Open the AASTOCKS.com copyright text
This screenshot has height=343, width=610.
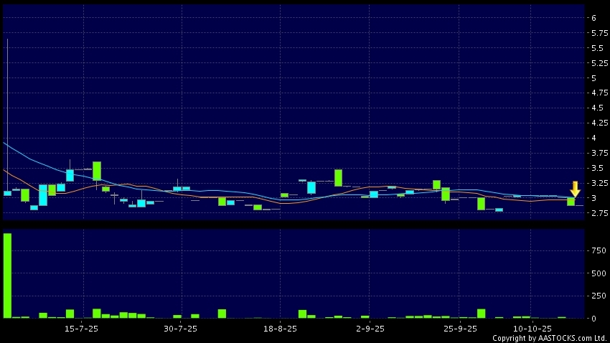point(549,338)
